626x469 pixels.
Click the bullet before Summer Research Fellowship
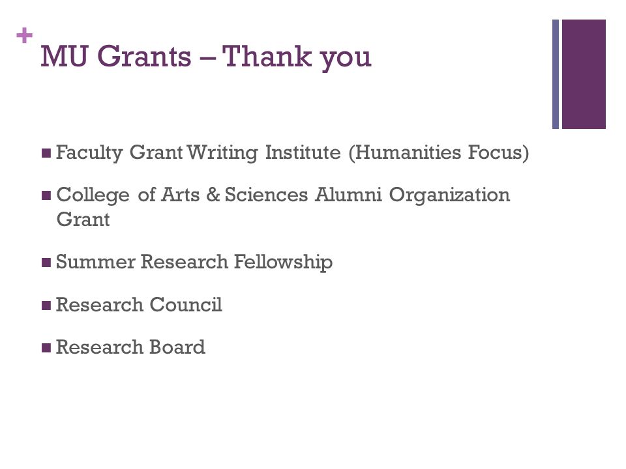pyautogui.click(x=46, y=263)
